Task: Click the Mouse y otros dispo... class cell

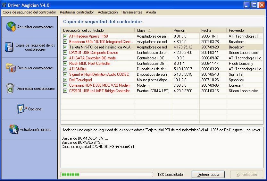Action: (153, 80)
